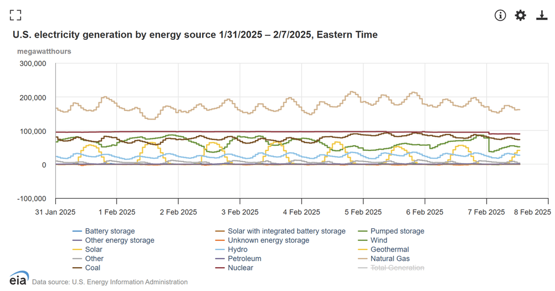
Task: Click the Solar legend color line
Action: click(x=77, y=249)
